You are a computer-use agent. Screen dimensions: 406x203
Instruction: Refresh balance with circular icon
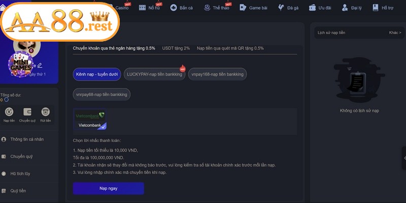point(7,99)
